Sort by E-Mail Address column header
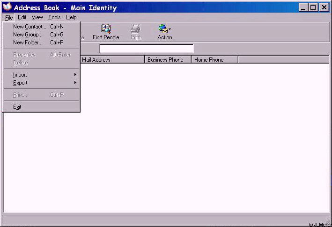332x227 pixels. (x=112, y=60)
